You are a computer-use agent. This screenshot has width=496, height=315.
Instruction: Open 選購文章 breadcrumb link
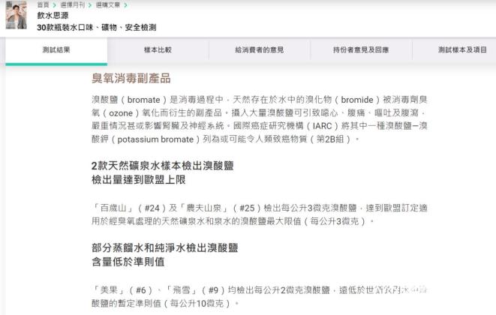[108, 4]
